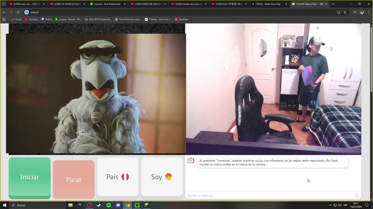Open the País country selector

[118, 177]
